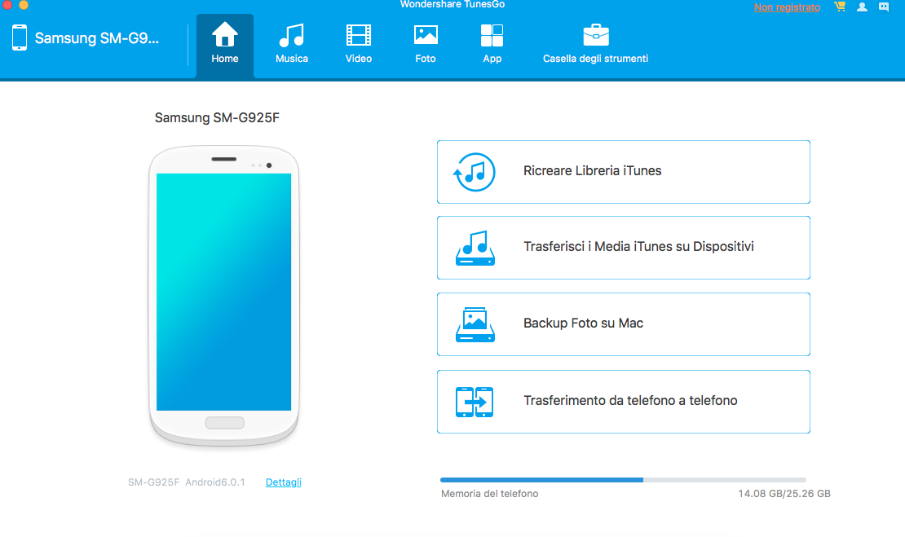Click the phone storage progress bar
The image size is (905, 537).
623,480
